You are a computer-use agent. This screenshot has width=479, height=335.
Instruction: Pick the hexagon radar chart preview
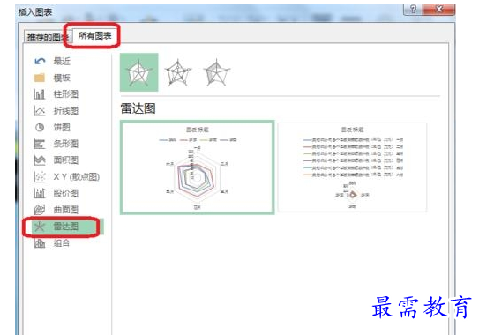pos(198,167)
